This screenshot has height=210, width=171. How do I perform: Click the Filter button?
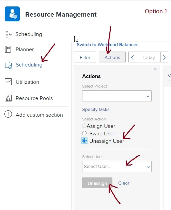pos(85,57)
